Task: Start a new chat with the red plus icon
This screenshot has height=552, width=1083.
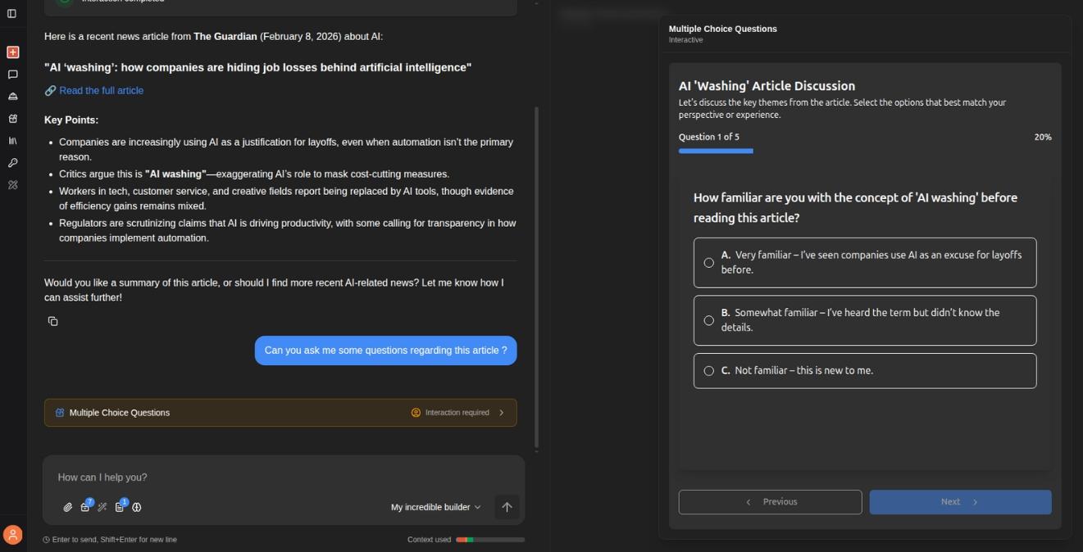Action: (x=12, y=52)
